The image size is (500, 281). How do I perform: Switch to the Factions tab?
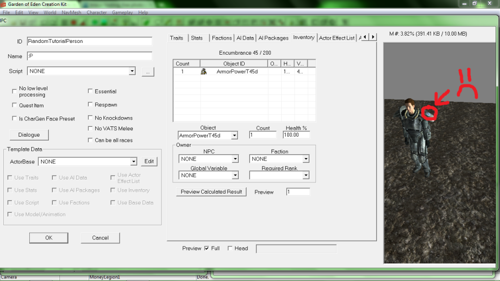[222, 38]
